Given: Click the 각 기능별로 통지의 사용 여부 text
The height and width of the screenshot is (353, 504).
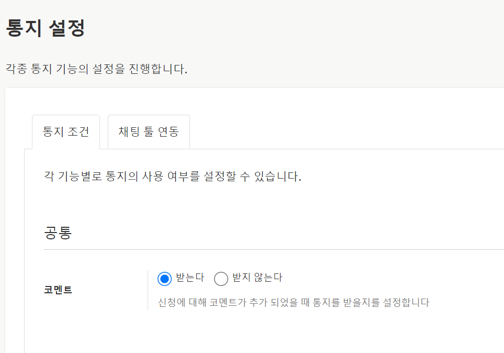Looking at the screenshot, I should (173, 177).
